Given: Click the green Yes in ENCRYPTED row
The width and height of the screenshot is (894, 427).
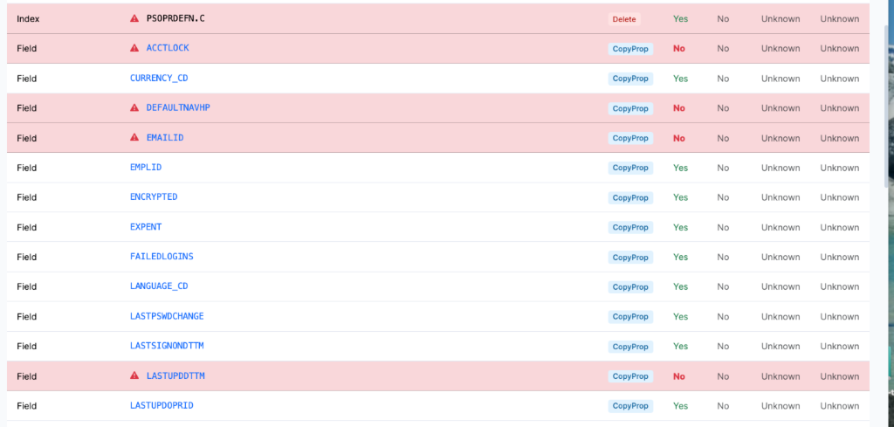Looking at the screenshot, I should click(680, 197).
